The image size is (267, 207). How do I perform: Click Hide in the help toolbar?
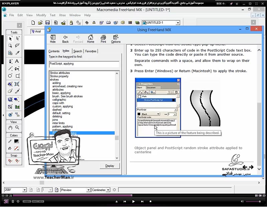click(53, 39)
